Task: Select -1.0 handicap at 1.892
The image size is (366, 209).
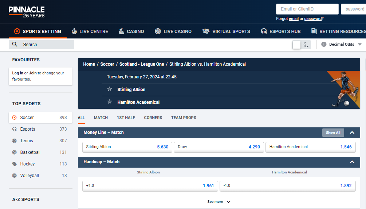Action: [x=288, y=186]
